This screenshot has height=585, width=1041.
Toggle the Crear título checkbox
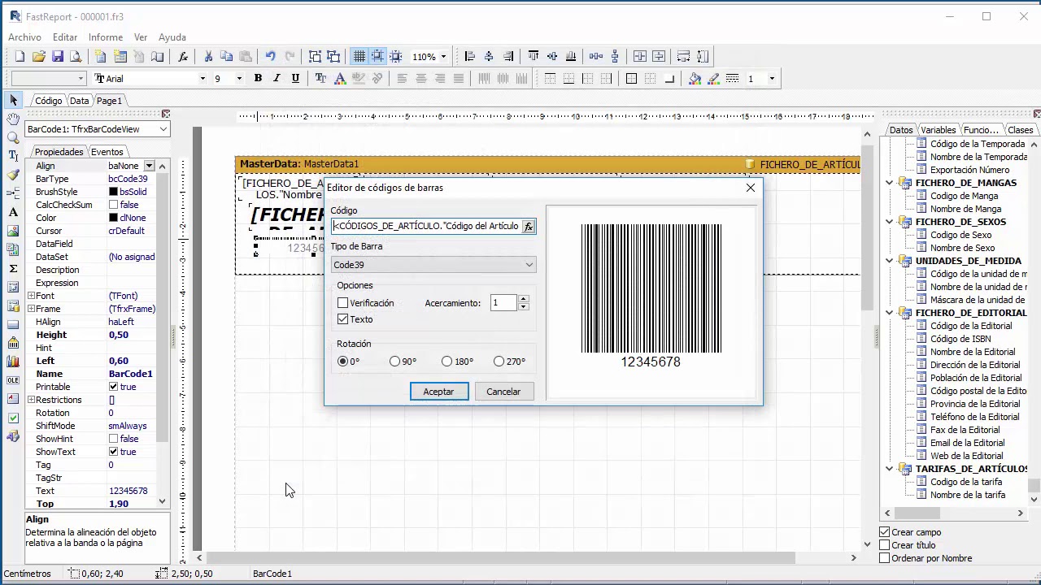click(x=885, y=545)
